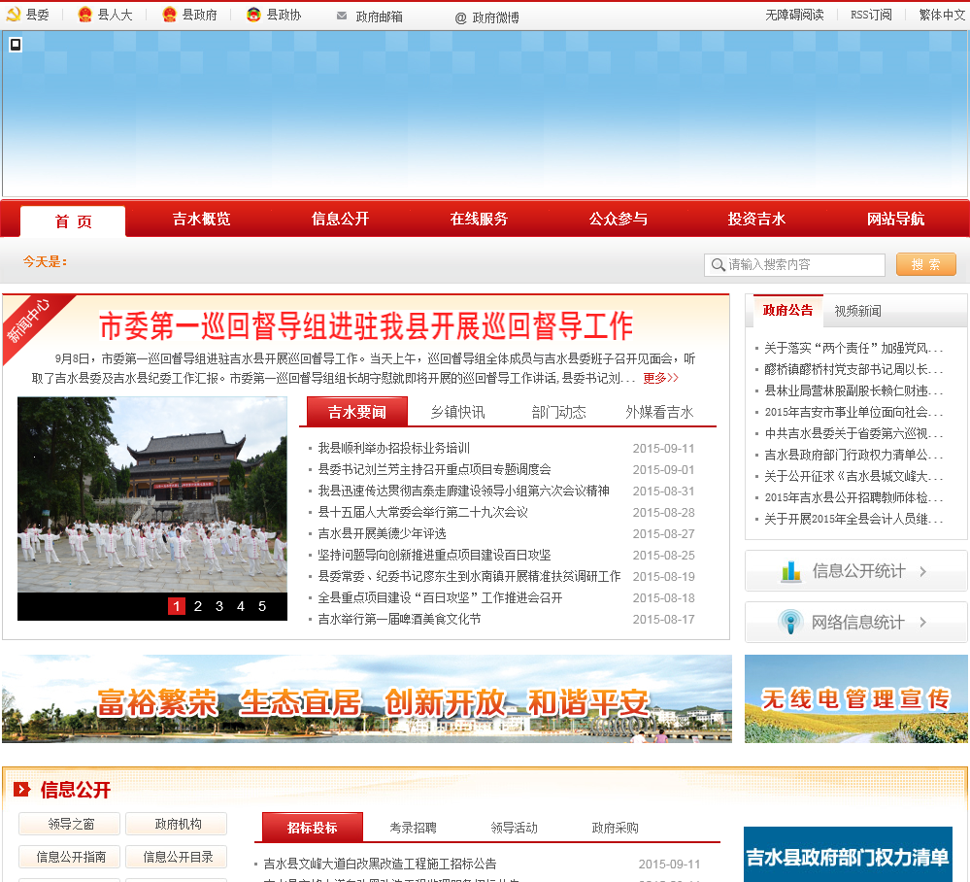
Task: Open news item 吉水县开展美德少年评选
Action: click(x=382, y=533)
